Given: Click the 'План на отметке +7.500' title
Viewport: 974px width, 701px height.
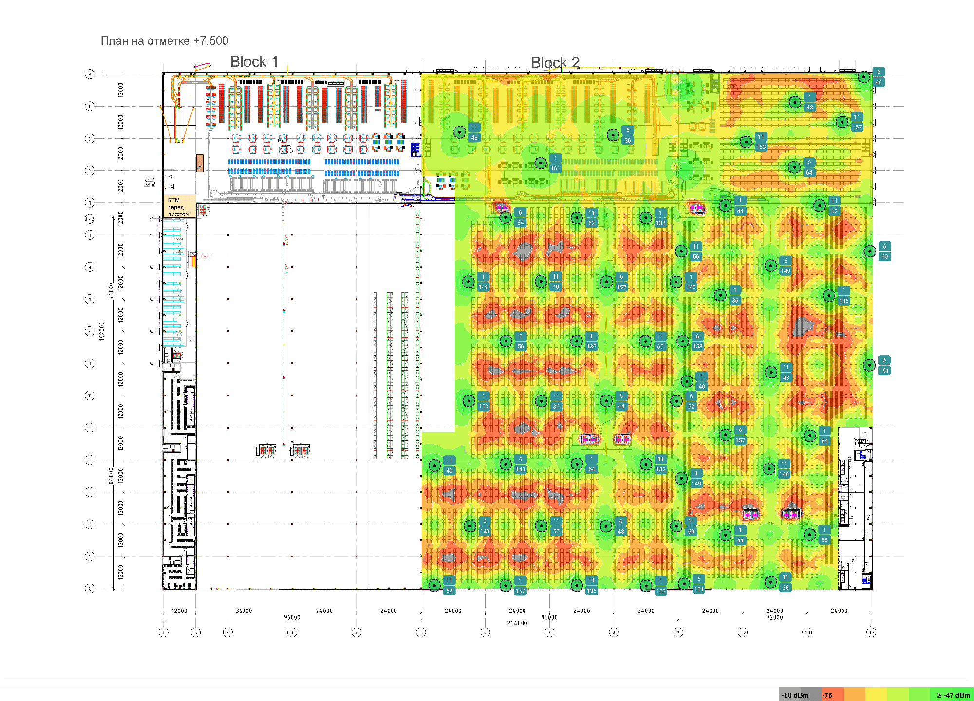Looking at the screenshot, I should [x=165, y=41].
